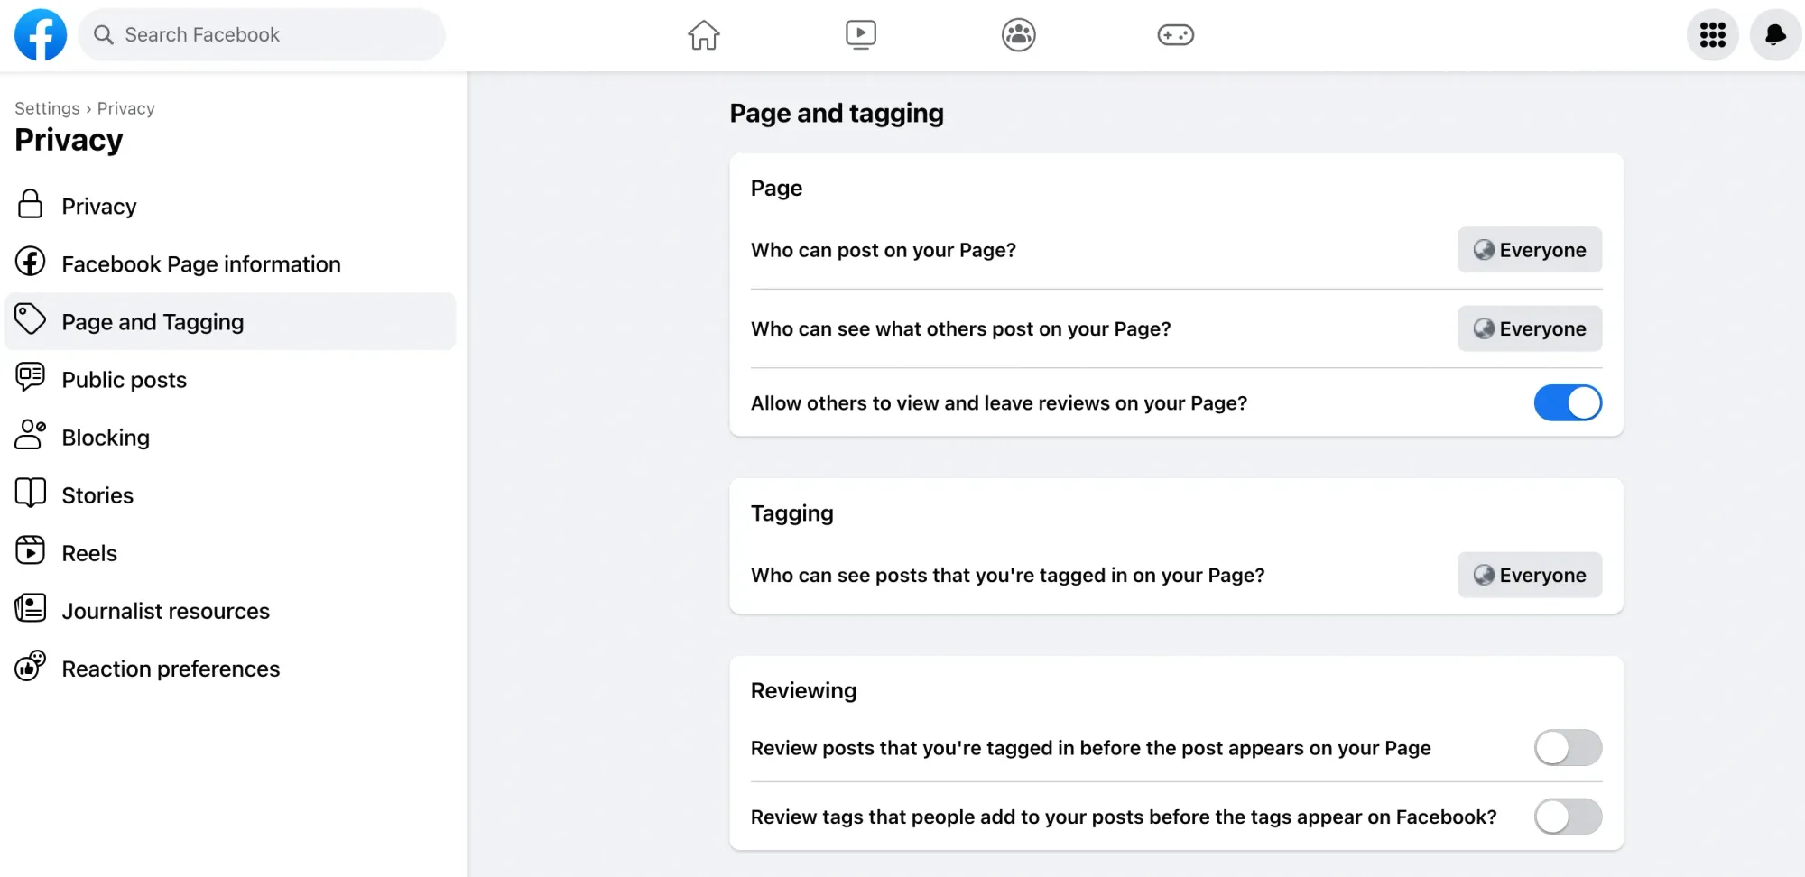Open the Groups icon in top bar
This screenshot has width=1805, height=877.
pyautogui.click(x=1018, y=35)
